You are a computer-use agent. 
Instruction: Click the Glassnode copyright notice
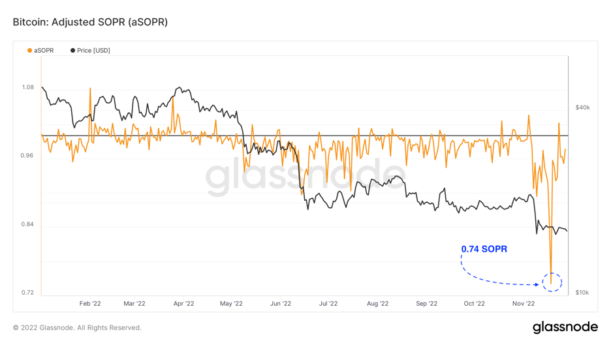(77, 327)
